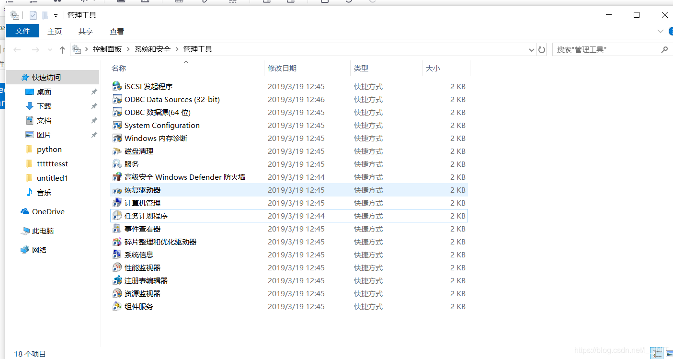Navigate to 控制面板 in the breadcrumb
Viewport: 673px width, 359px height.
tap(107, 49)
